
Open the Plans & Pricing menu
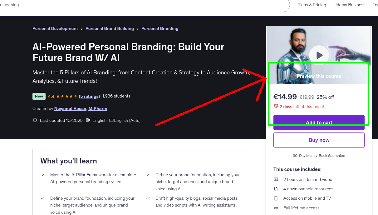coord(312,5)
